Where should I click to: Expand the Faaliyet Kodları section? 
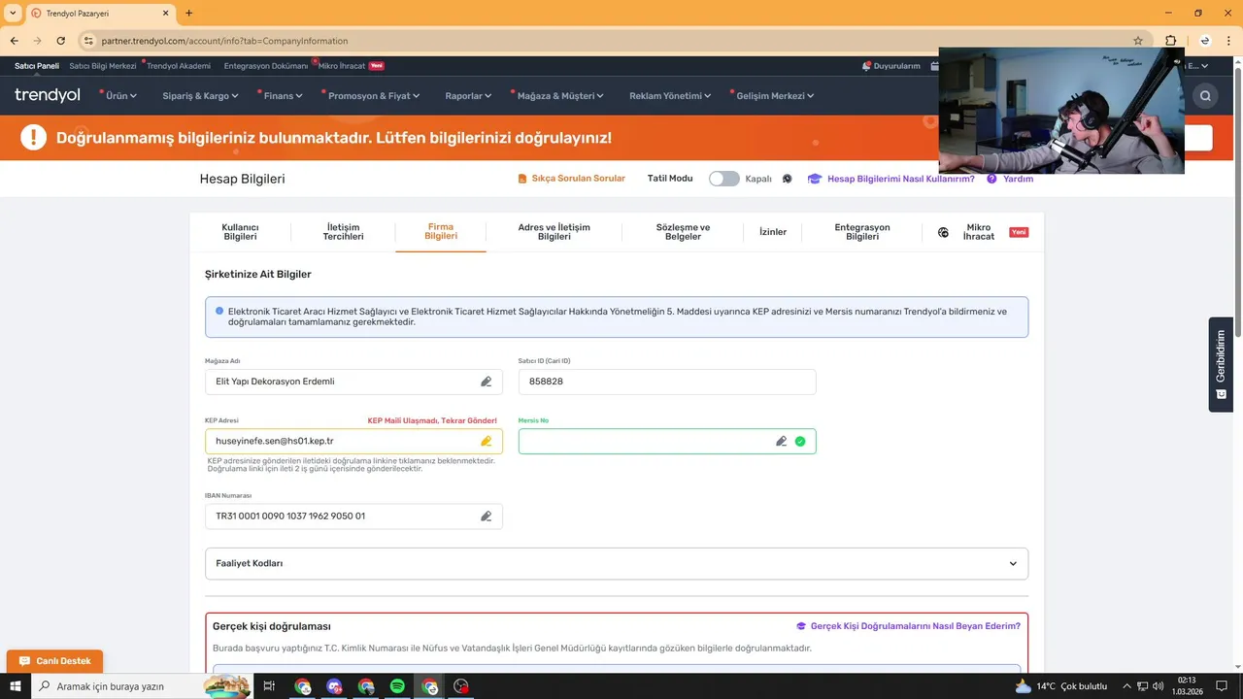617,563
